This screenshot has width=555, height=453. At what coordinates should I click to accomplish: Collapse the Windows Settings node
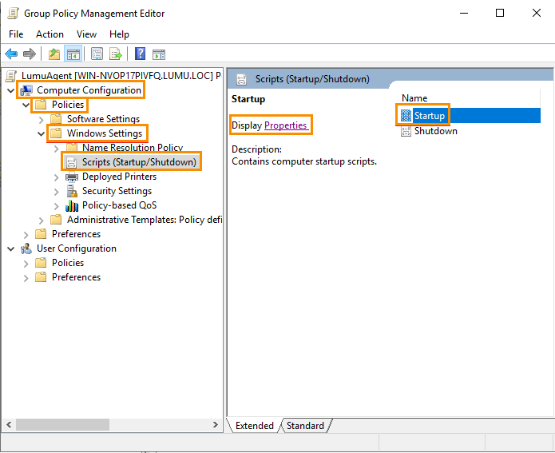(x=41, y=134)
